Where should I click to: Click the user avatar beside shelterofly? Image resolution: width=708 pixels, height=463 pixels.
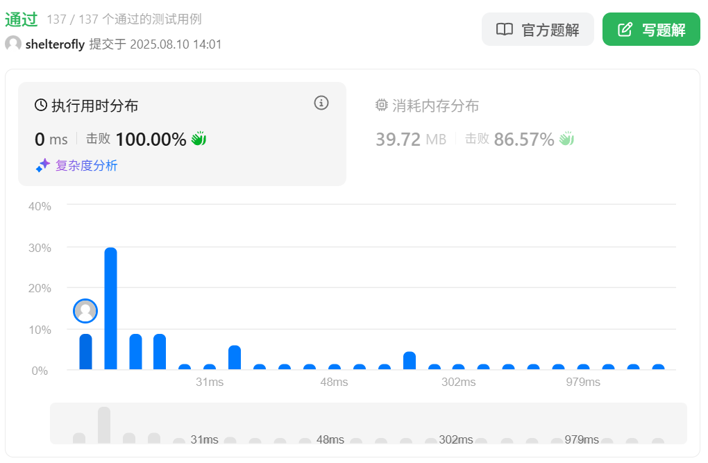[13, 44]
